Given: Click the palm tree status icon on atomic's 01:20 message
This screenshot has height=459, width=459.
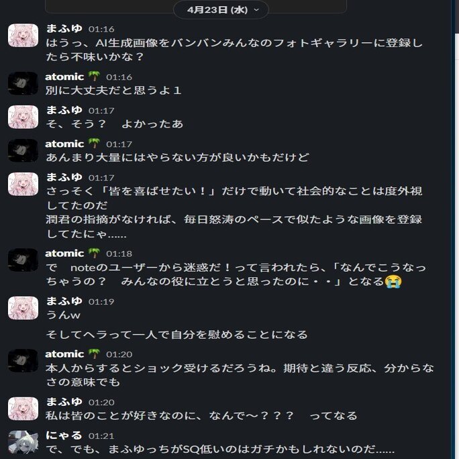Looking at the screenshot, I should click(x=94, y=354).
